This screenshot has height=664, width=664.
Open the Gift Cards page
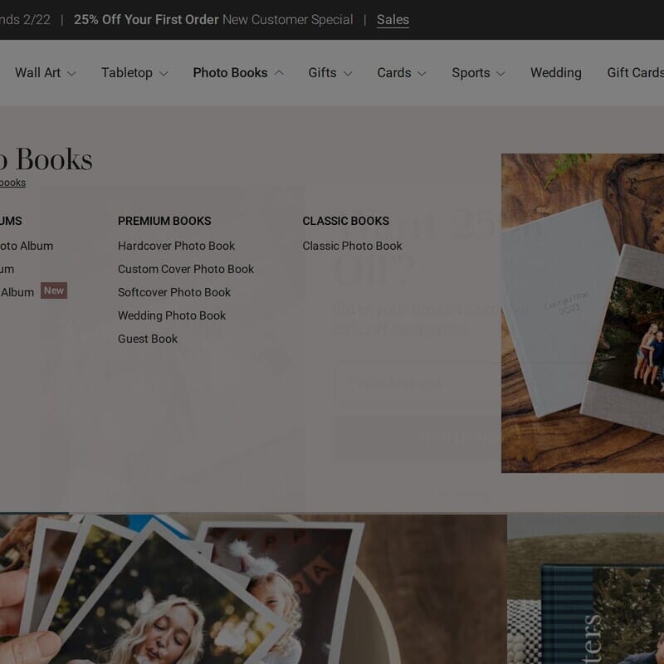(x=635, y=73)
